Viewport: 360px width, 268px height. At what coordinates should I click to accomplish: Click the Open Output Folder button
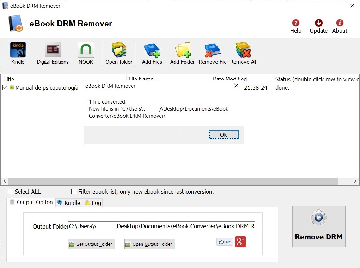[x=150, y=244]
